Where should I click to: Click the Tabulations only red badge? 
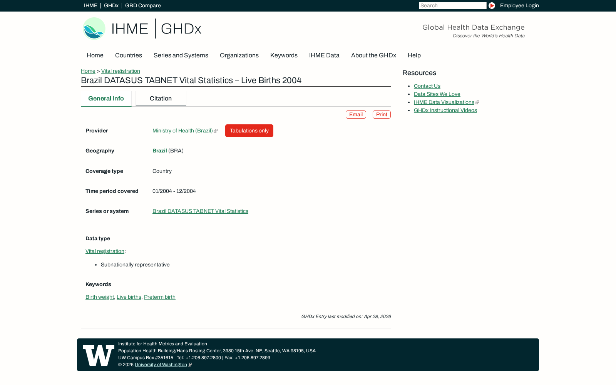(x=249, y=131)
